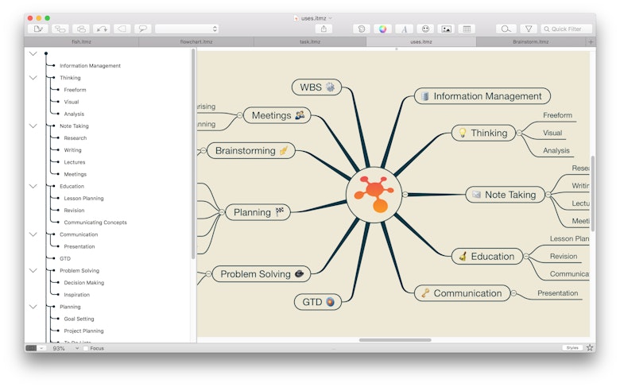
Task: Click the GTD target icon on map
Action: click(x=330, y=302)
